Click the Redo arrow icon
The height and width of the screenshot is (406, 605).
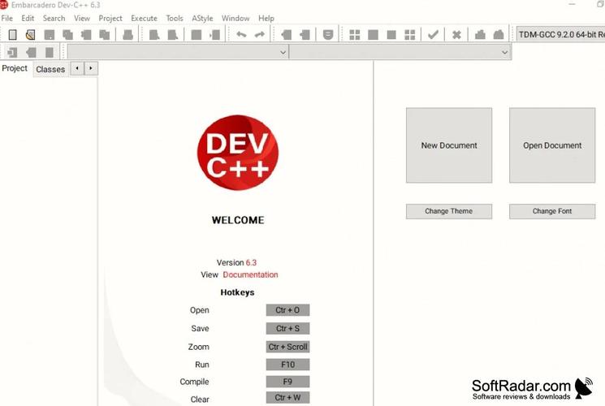259,35
